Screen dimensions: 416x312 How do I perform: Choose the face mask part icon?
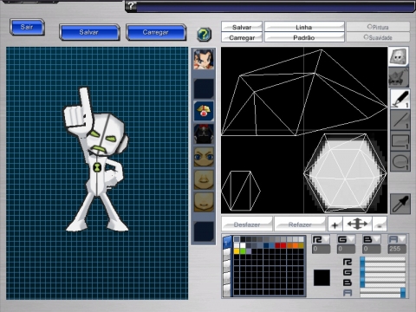398,56
